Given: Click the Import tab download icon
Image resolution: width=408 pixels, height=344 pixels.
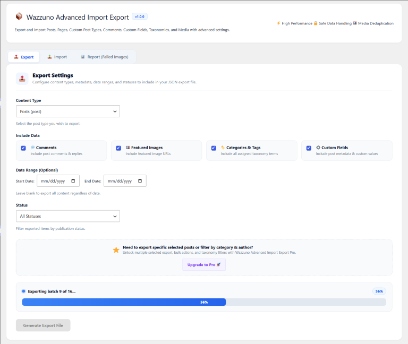Looking at the screenshot, I should point(49,57).
